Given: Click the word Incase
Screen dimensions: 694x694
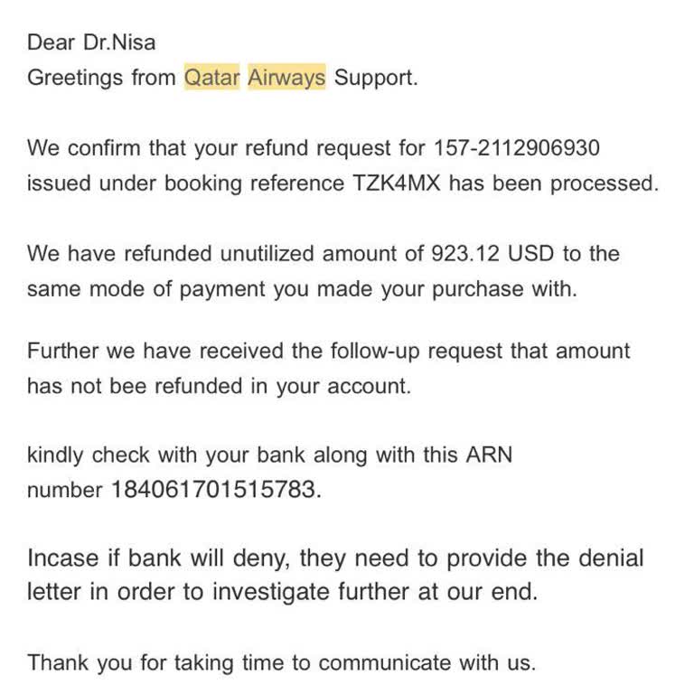Looking at the screenshot, I should (63, 558).
